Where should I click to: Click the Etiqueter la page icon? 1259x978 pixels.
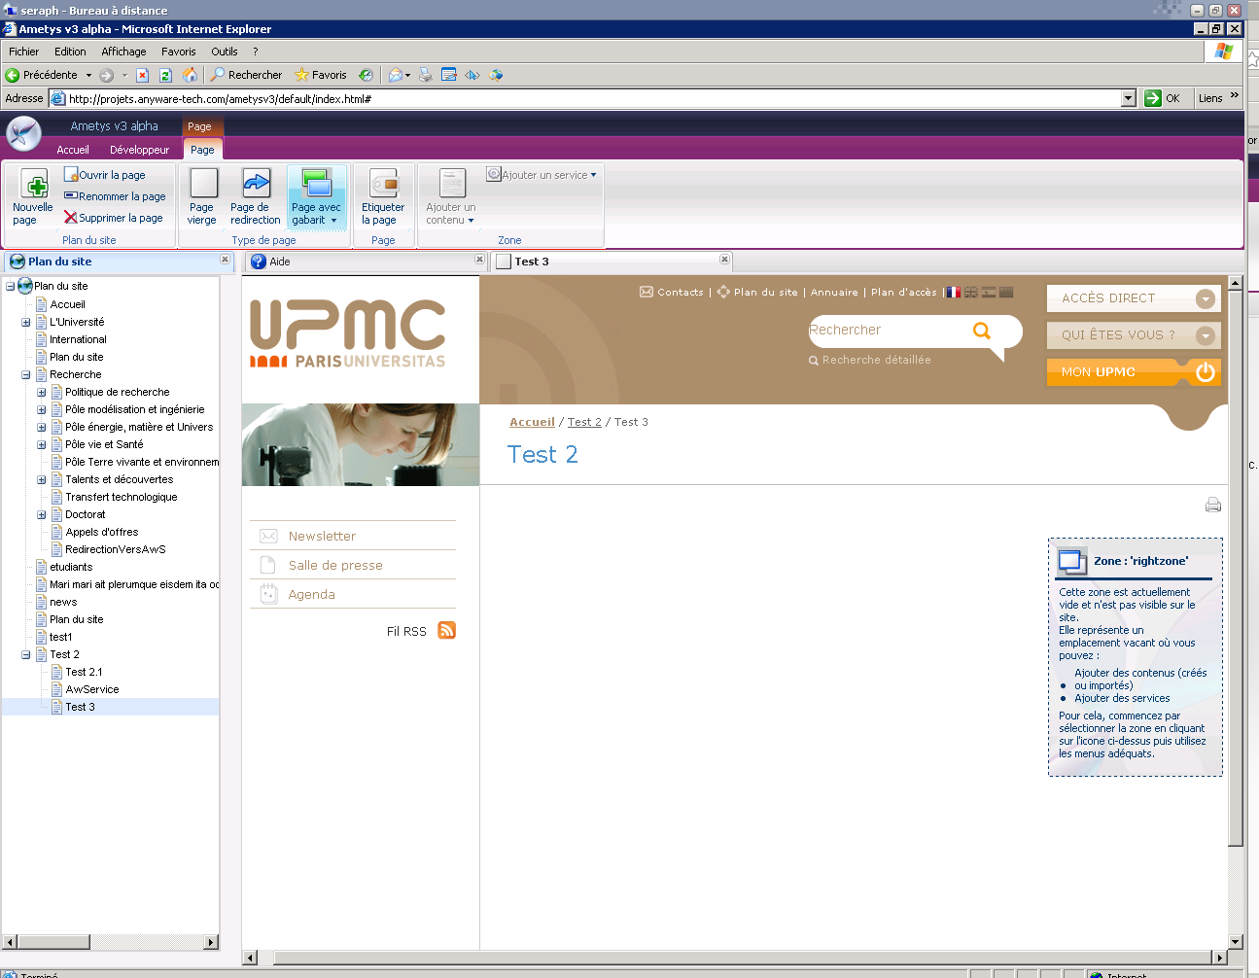384,183
